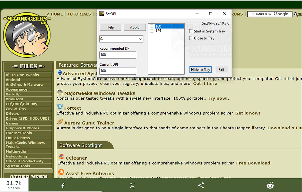
Task: Open the CCleaner title link
Action: click(x=76, y=158)
